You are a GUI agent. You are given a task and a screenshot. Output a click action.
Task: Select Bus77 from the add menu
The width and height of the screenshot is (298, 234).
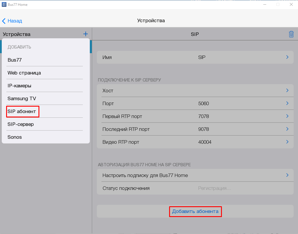tap(15, 60)
